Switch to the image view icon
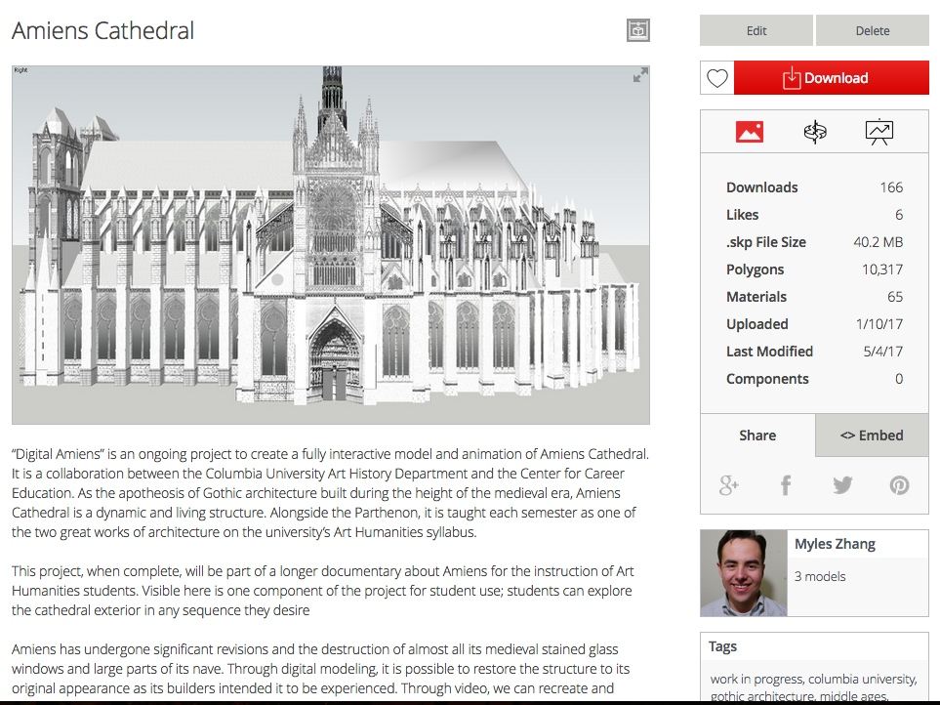Screen dimensions: 940x705 (749, 133)
